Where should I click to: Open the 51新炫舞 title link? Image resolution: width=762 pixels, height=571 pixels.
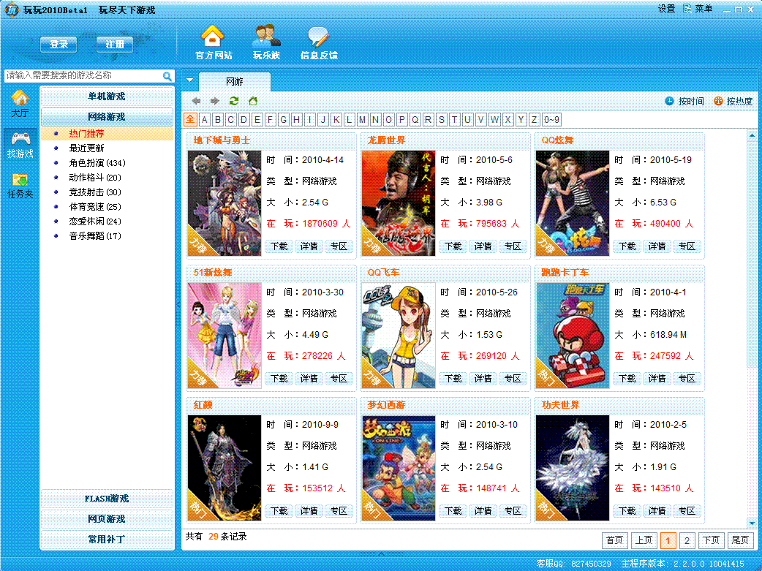pos(212,272)
